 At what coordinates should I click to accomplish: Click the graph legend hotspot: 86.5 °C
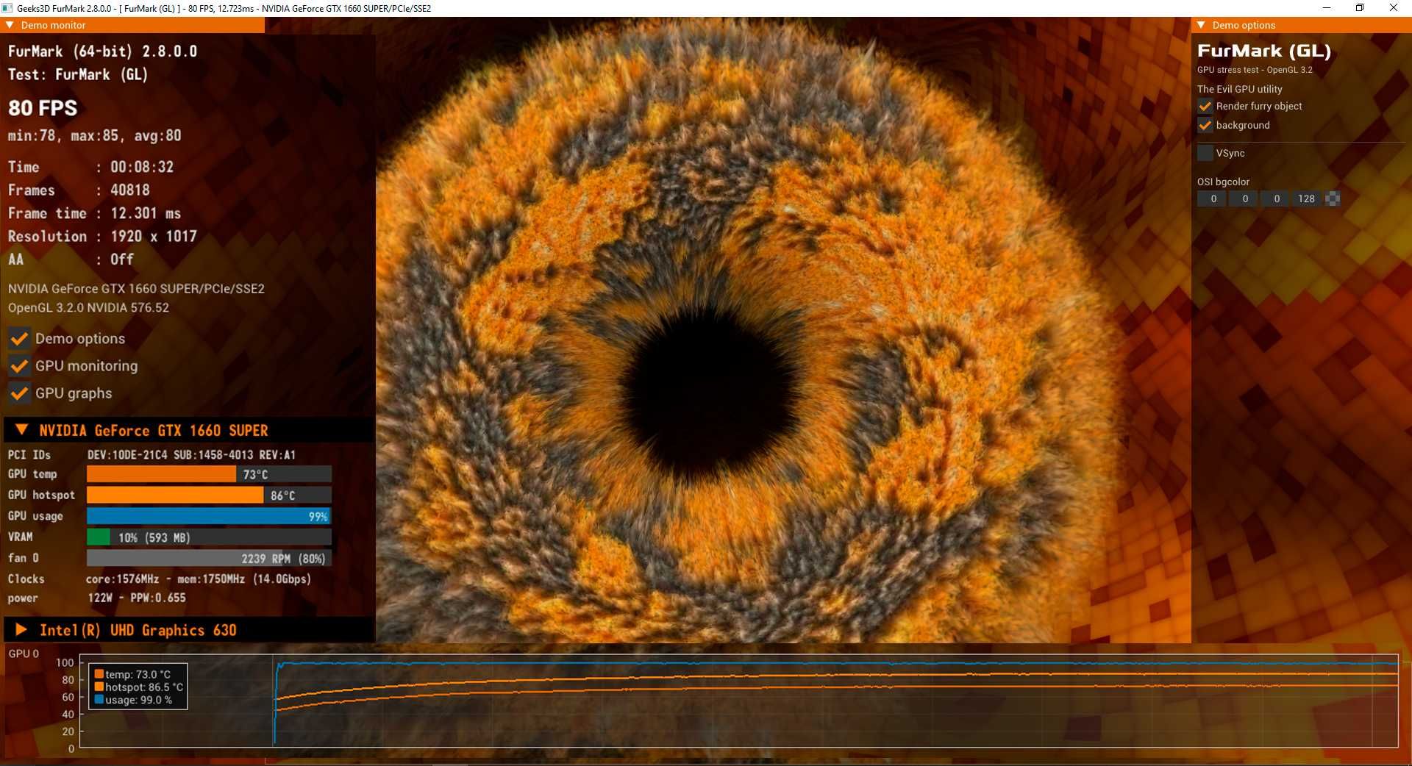pos(138,687)
